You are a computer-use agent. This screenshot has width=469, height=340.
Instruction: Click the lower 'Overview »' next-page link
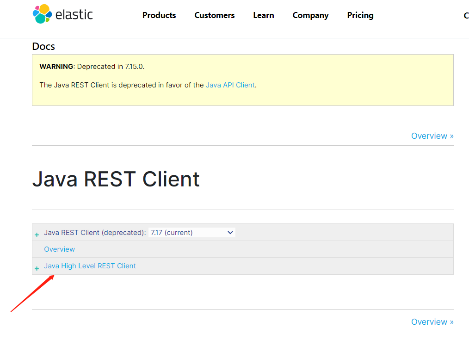pyautogui.click(x=432, y=322)
